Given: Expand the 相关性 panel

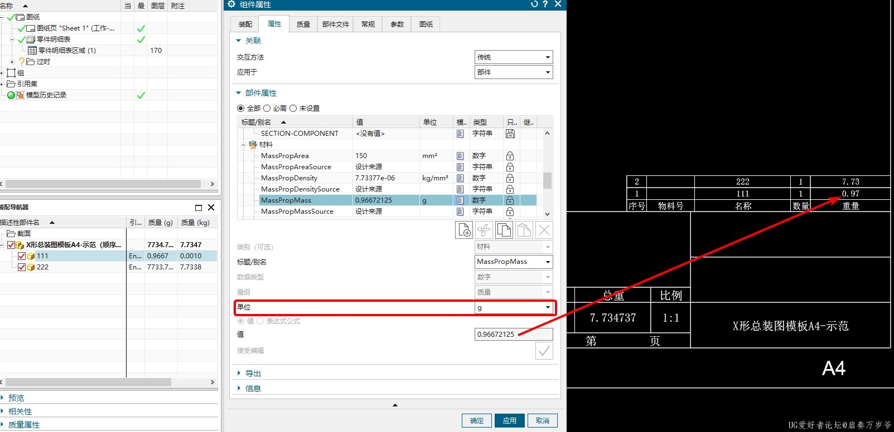Looking at the screenshot, I should click(2, 411).
